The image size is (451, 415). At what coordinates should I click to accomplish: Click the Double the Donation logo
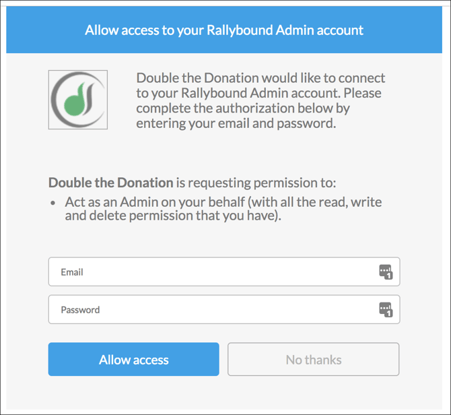tap(78, 100)
